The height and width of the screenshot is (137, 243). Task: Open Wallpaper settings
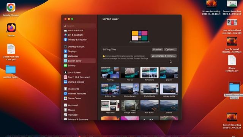pyautogui.click(x=79, y=56)
